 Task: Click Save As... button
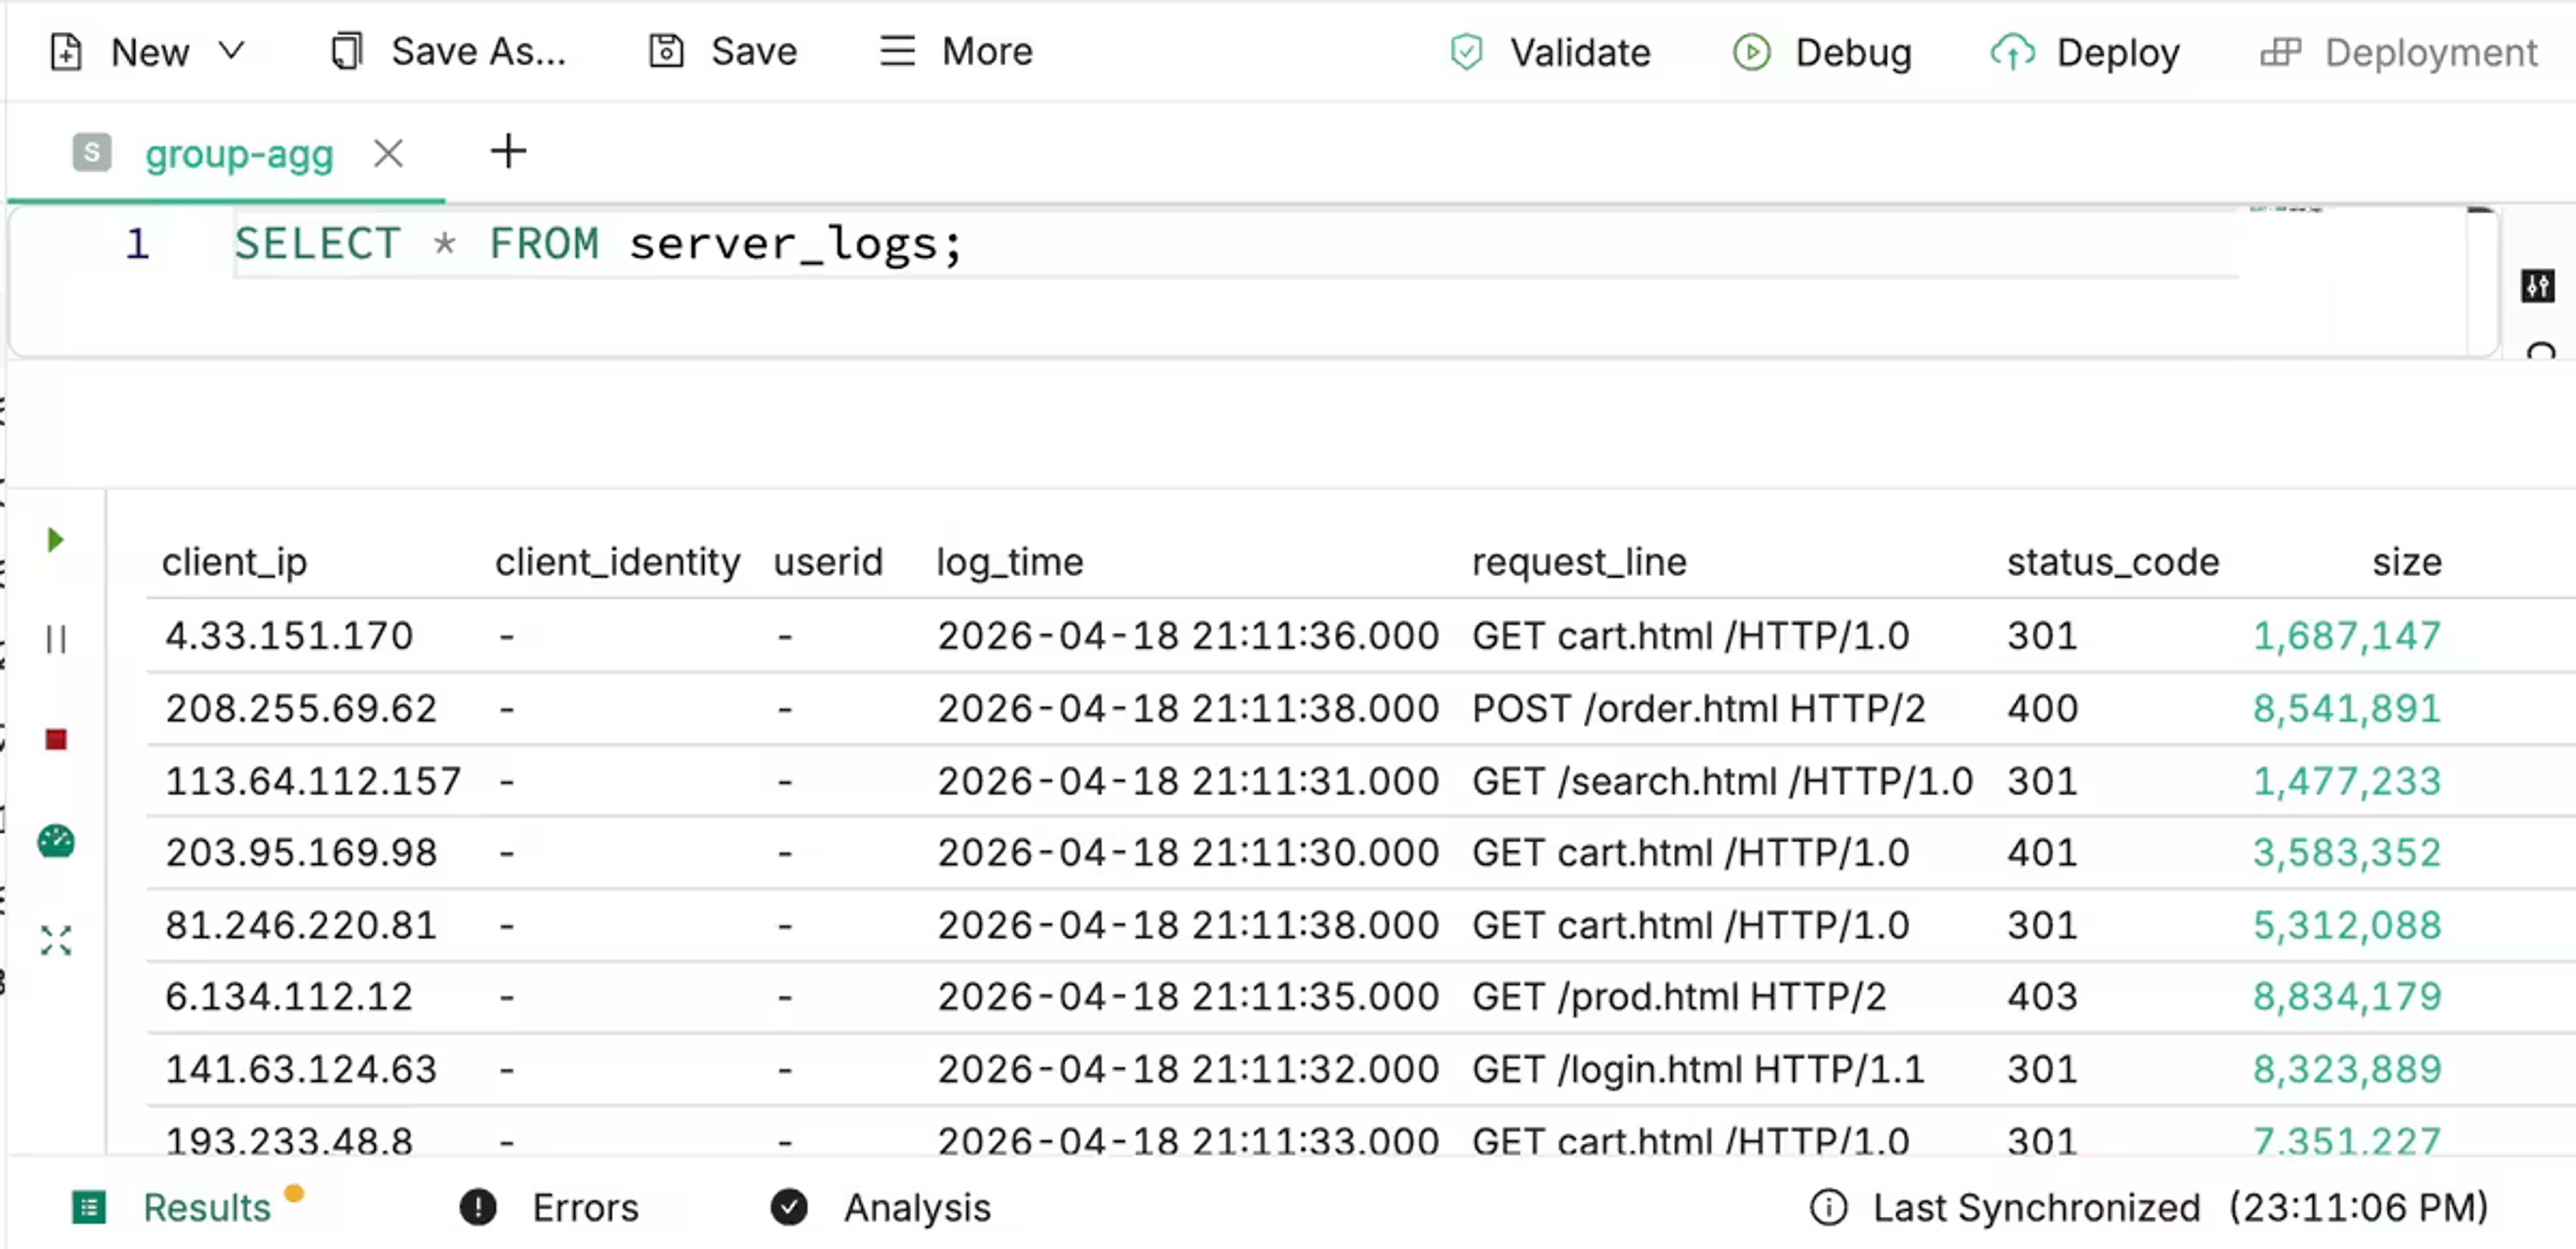448,51
